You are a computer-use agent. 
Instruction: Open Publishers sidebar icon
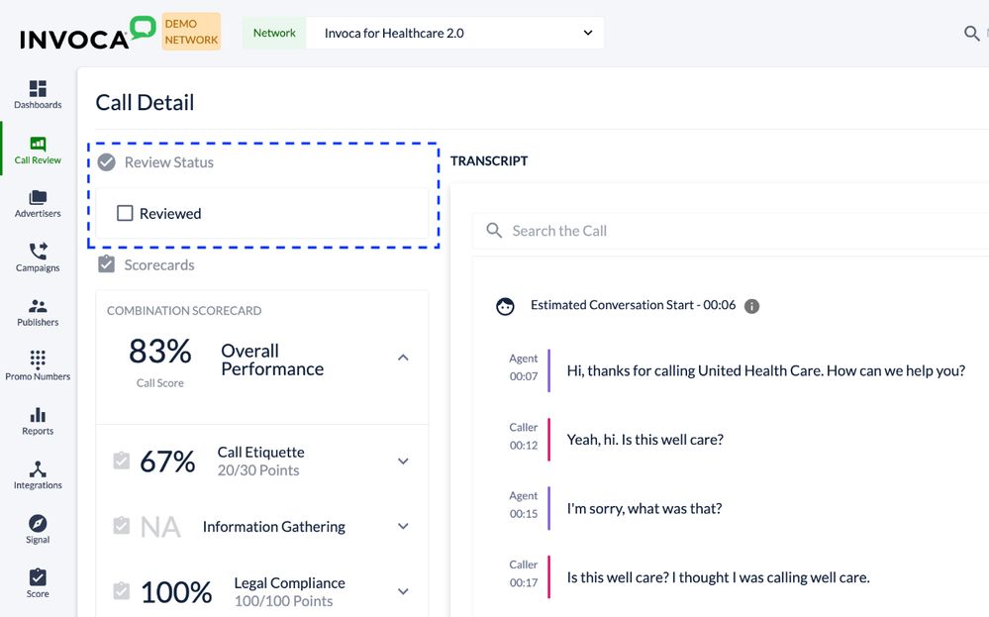(x=38, y=308)
